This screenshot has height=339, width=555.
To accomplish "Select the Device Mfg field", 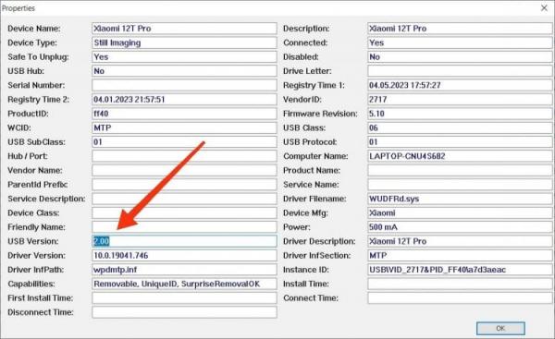I will 460,212.
